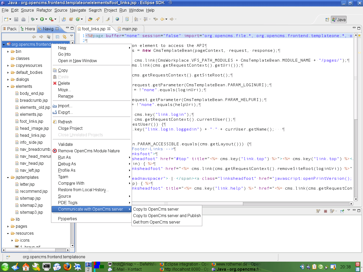Click the New Java Package icon
The height and width of the screenshot is (272, 363).
point(71,19)
